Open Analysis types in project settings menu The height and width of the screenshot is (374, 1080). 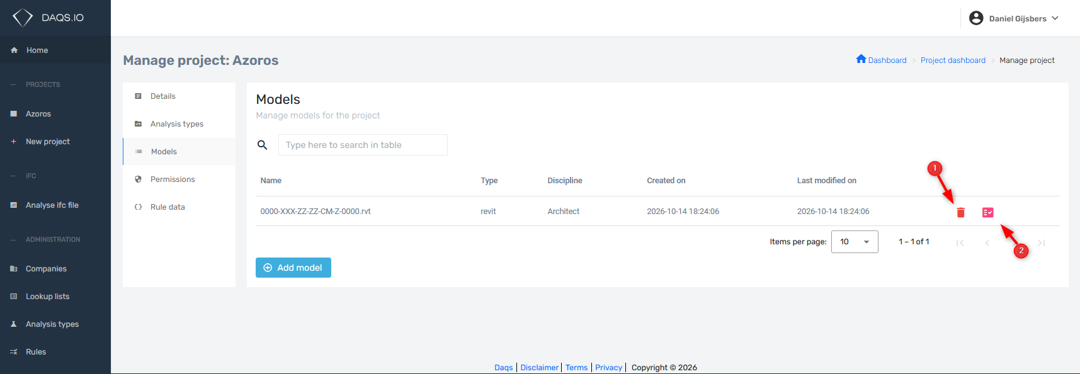(179, 124)
